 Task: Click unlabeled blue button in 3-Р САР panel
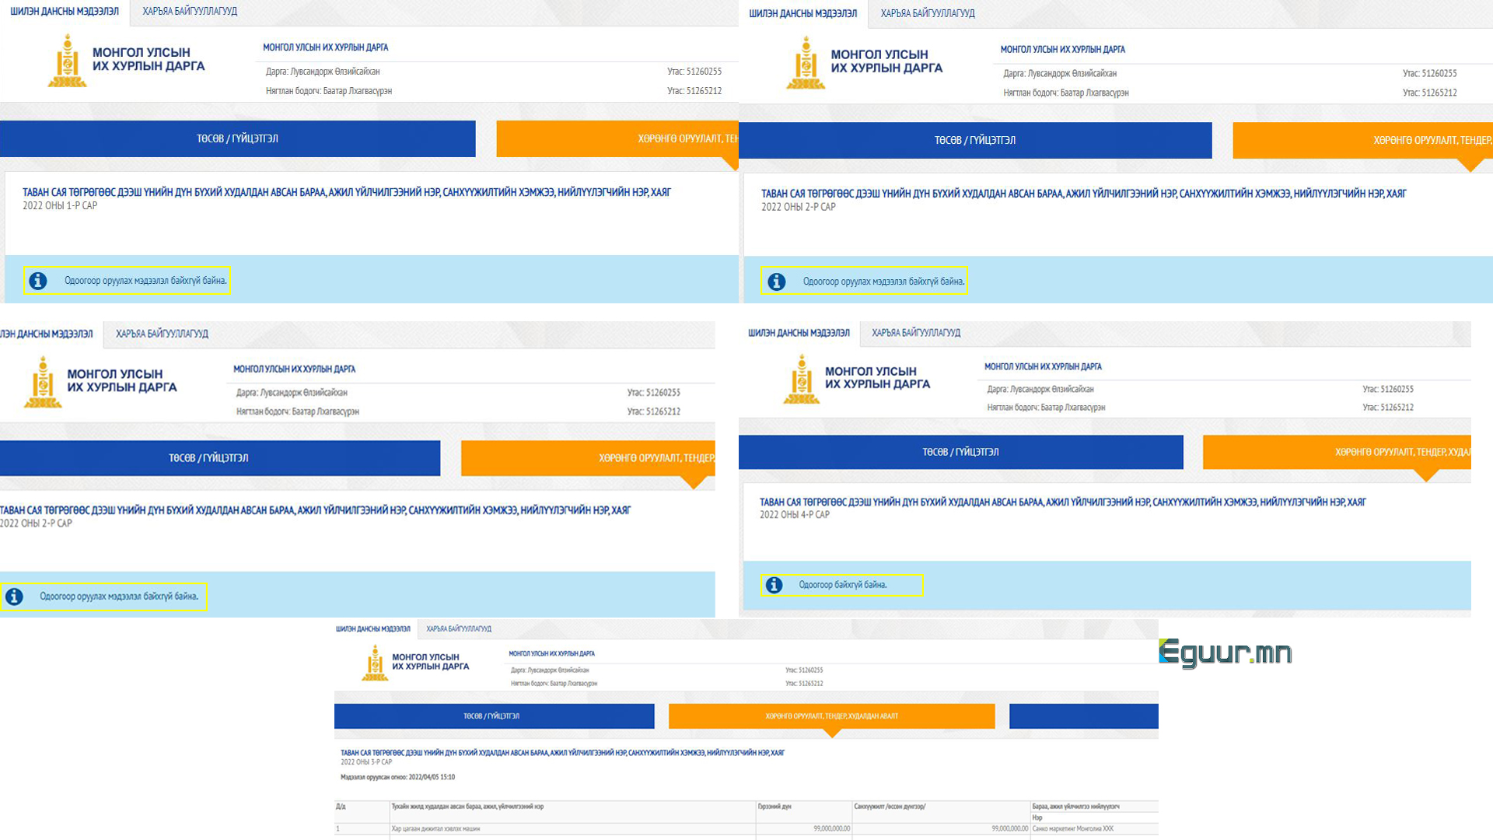coord(1083,716)
